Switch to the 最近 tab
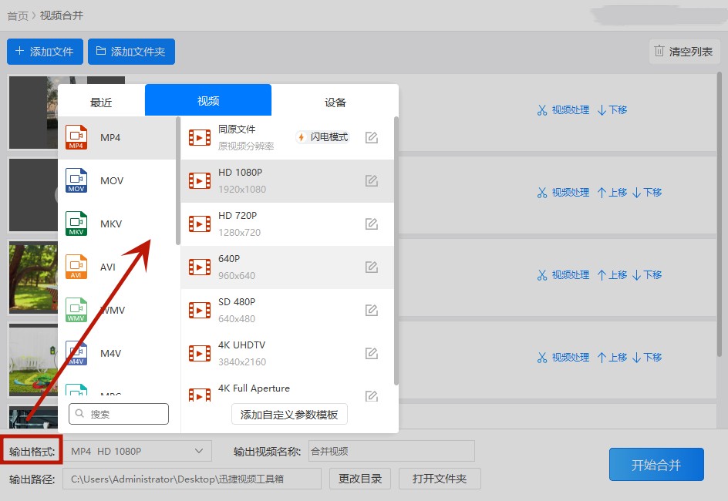 (x=101, y=102)
